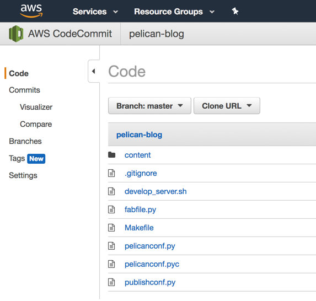Viewport: 316px width, 301px height.
Task: Click the folder icon next to content
Action: coord(111,155)
